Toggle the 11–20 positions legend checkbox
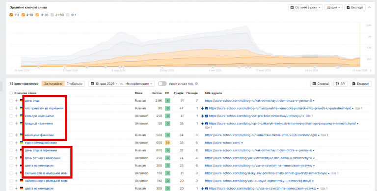377x191 pixels. point(37,15)
